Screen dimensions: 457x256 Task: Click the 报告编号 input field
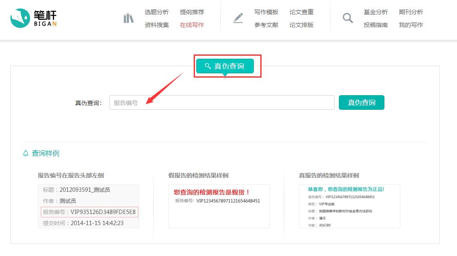click(222, 102)
